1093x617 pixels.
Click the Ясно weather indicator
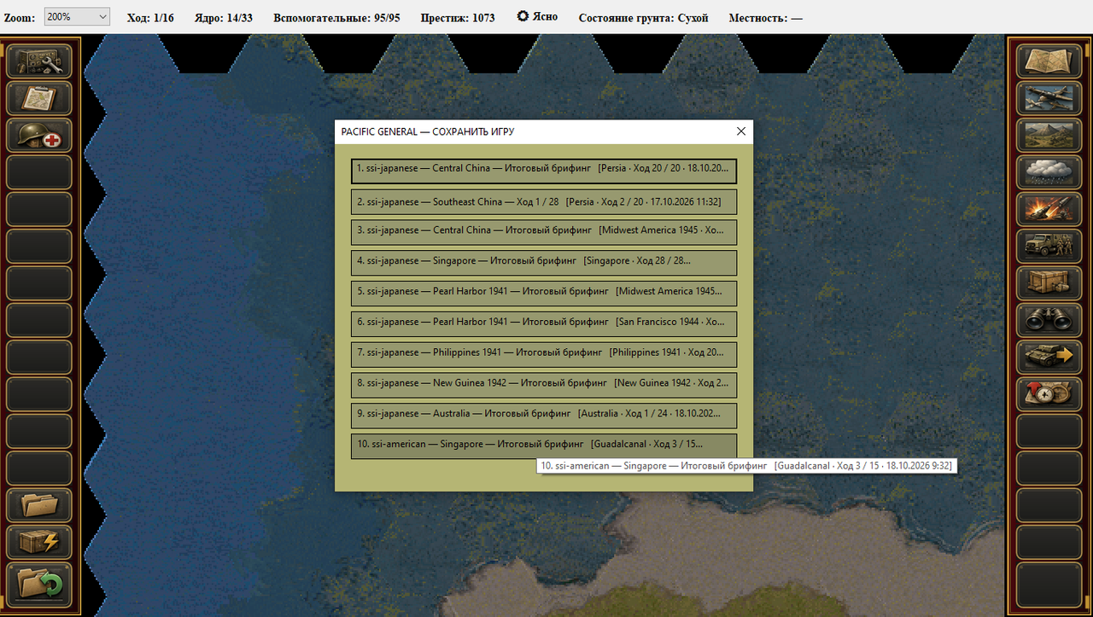[537, 17]
